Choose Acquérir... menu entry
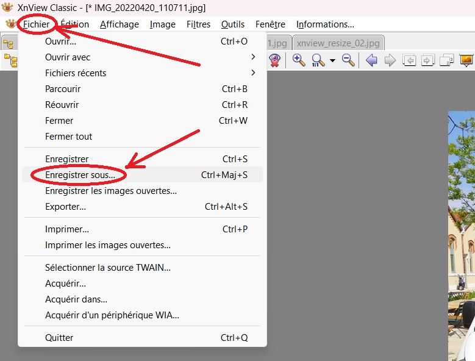The height and width of the screenshot is (361, 475). click(x=143, y=283)
